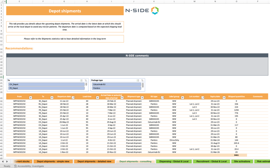The width and height of the screenshot is (270, 168).
Task: Click the next sheet navigation arrow
Action: click(7, 161)
